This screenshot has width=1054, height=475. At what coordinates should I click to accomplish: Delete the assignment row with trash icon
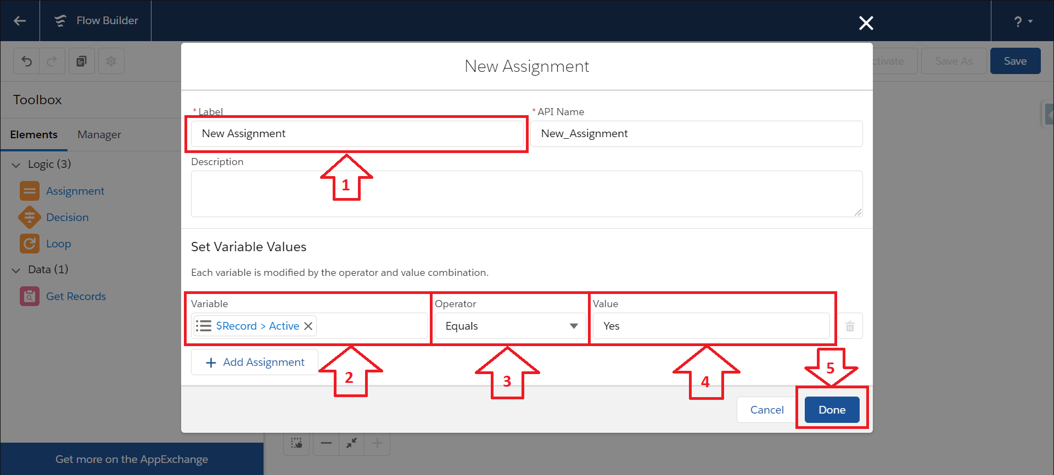pos(850,326)
